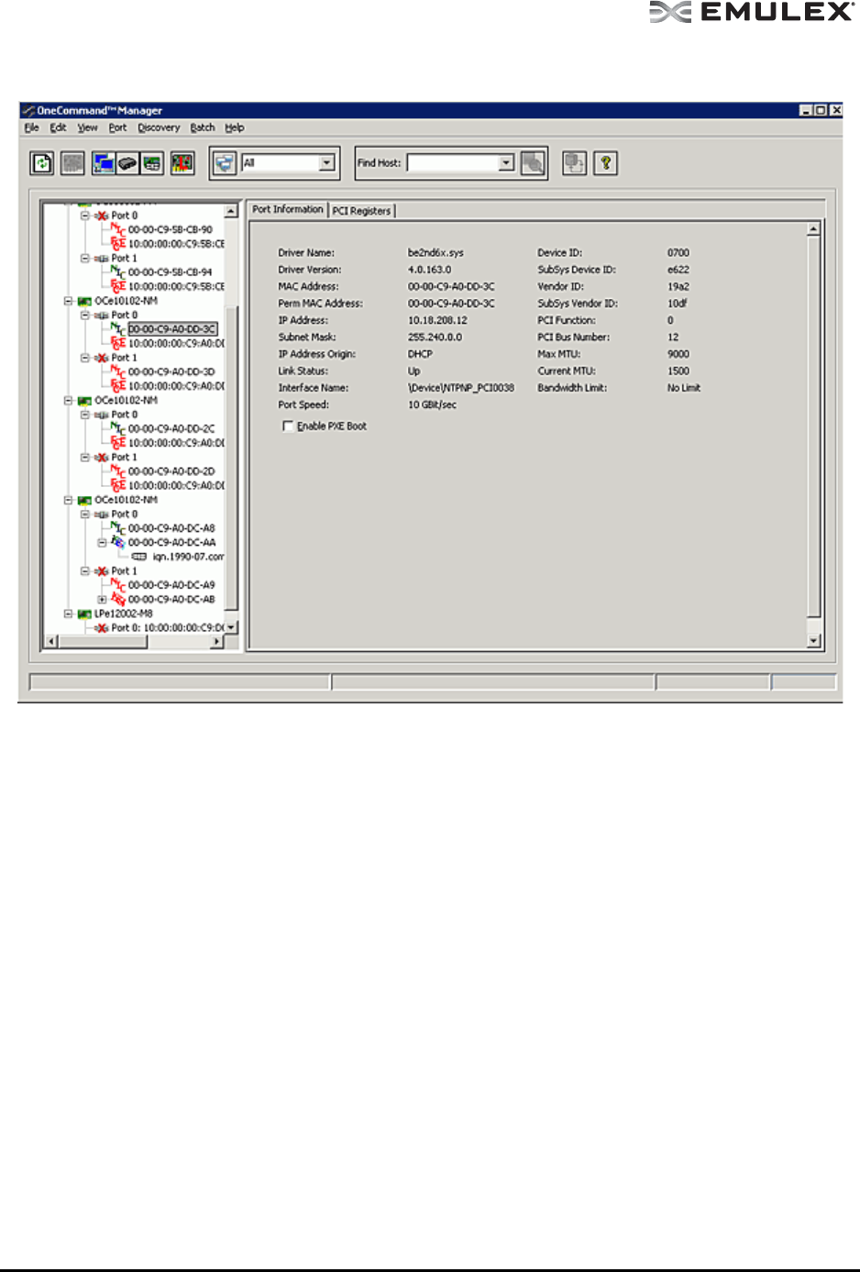Viewport: 860px width, 1272px height.
Task: Click the subnet mask value 255.240.0.0
Action: [435, 337]
